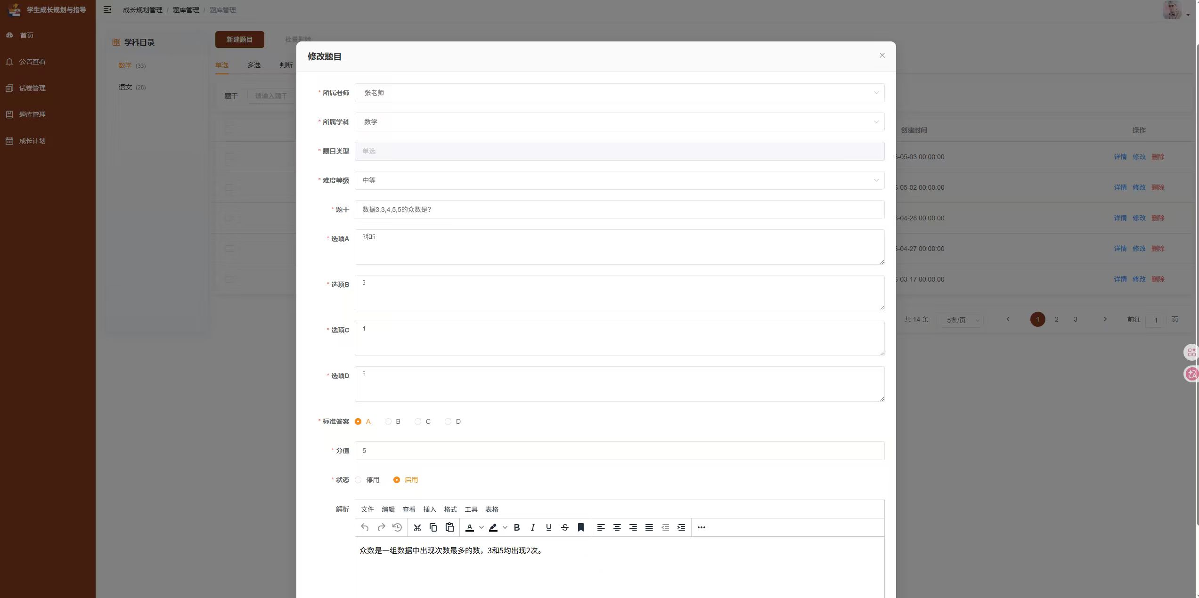The image size is (1199, 598).
Task: Decrease indent in editor
Action: pos(665,527)
